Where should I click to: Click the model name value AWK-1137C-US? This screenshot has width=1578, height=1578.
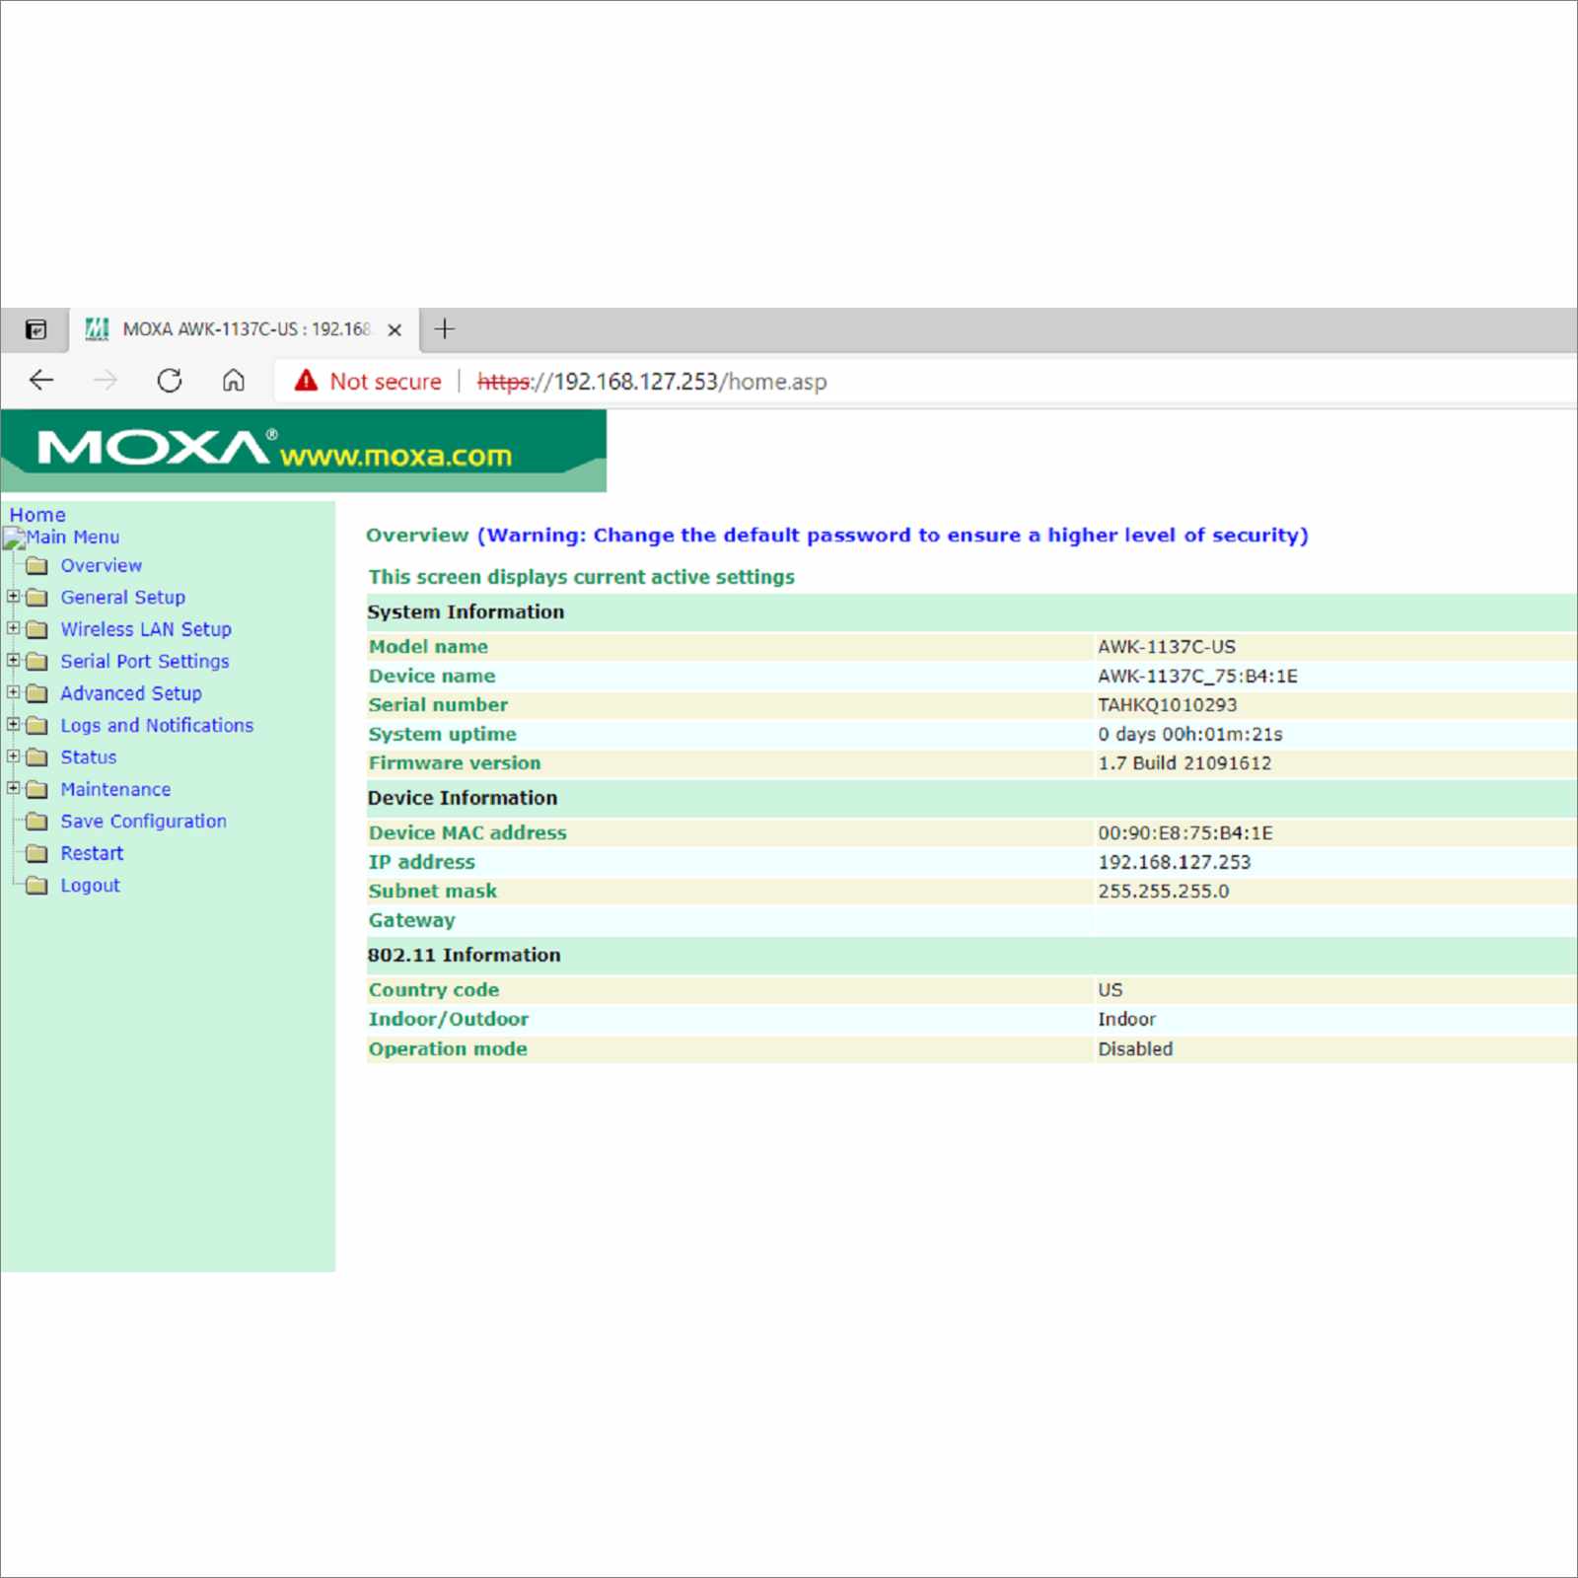[1167, 647]
